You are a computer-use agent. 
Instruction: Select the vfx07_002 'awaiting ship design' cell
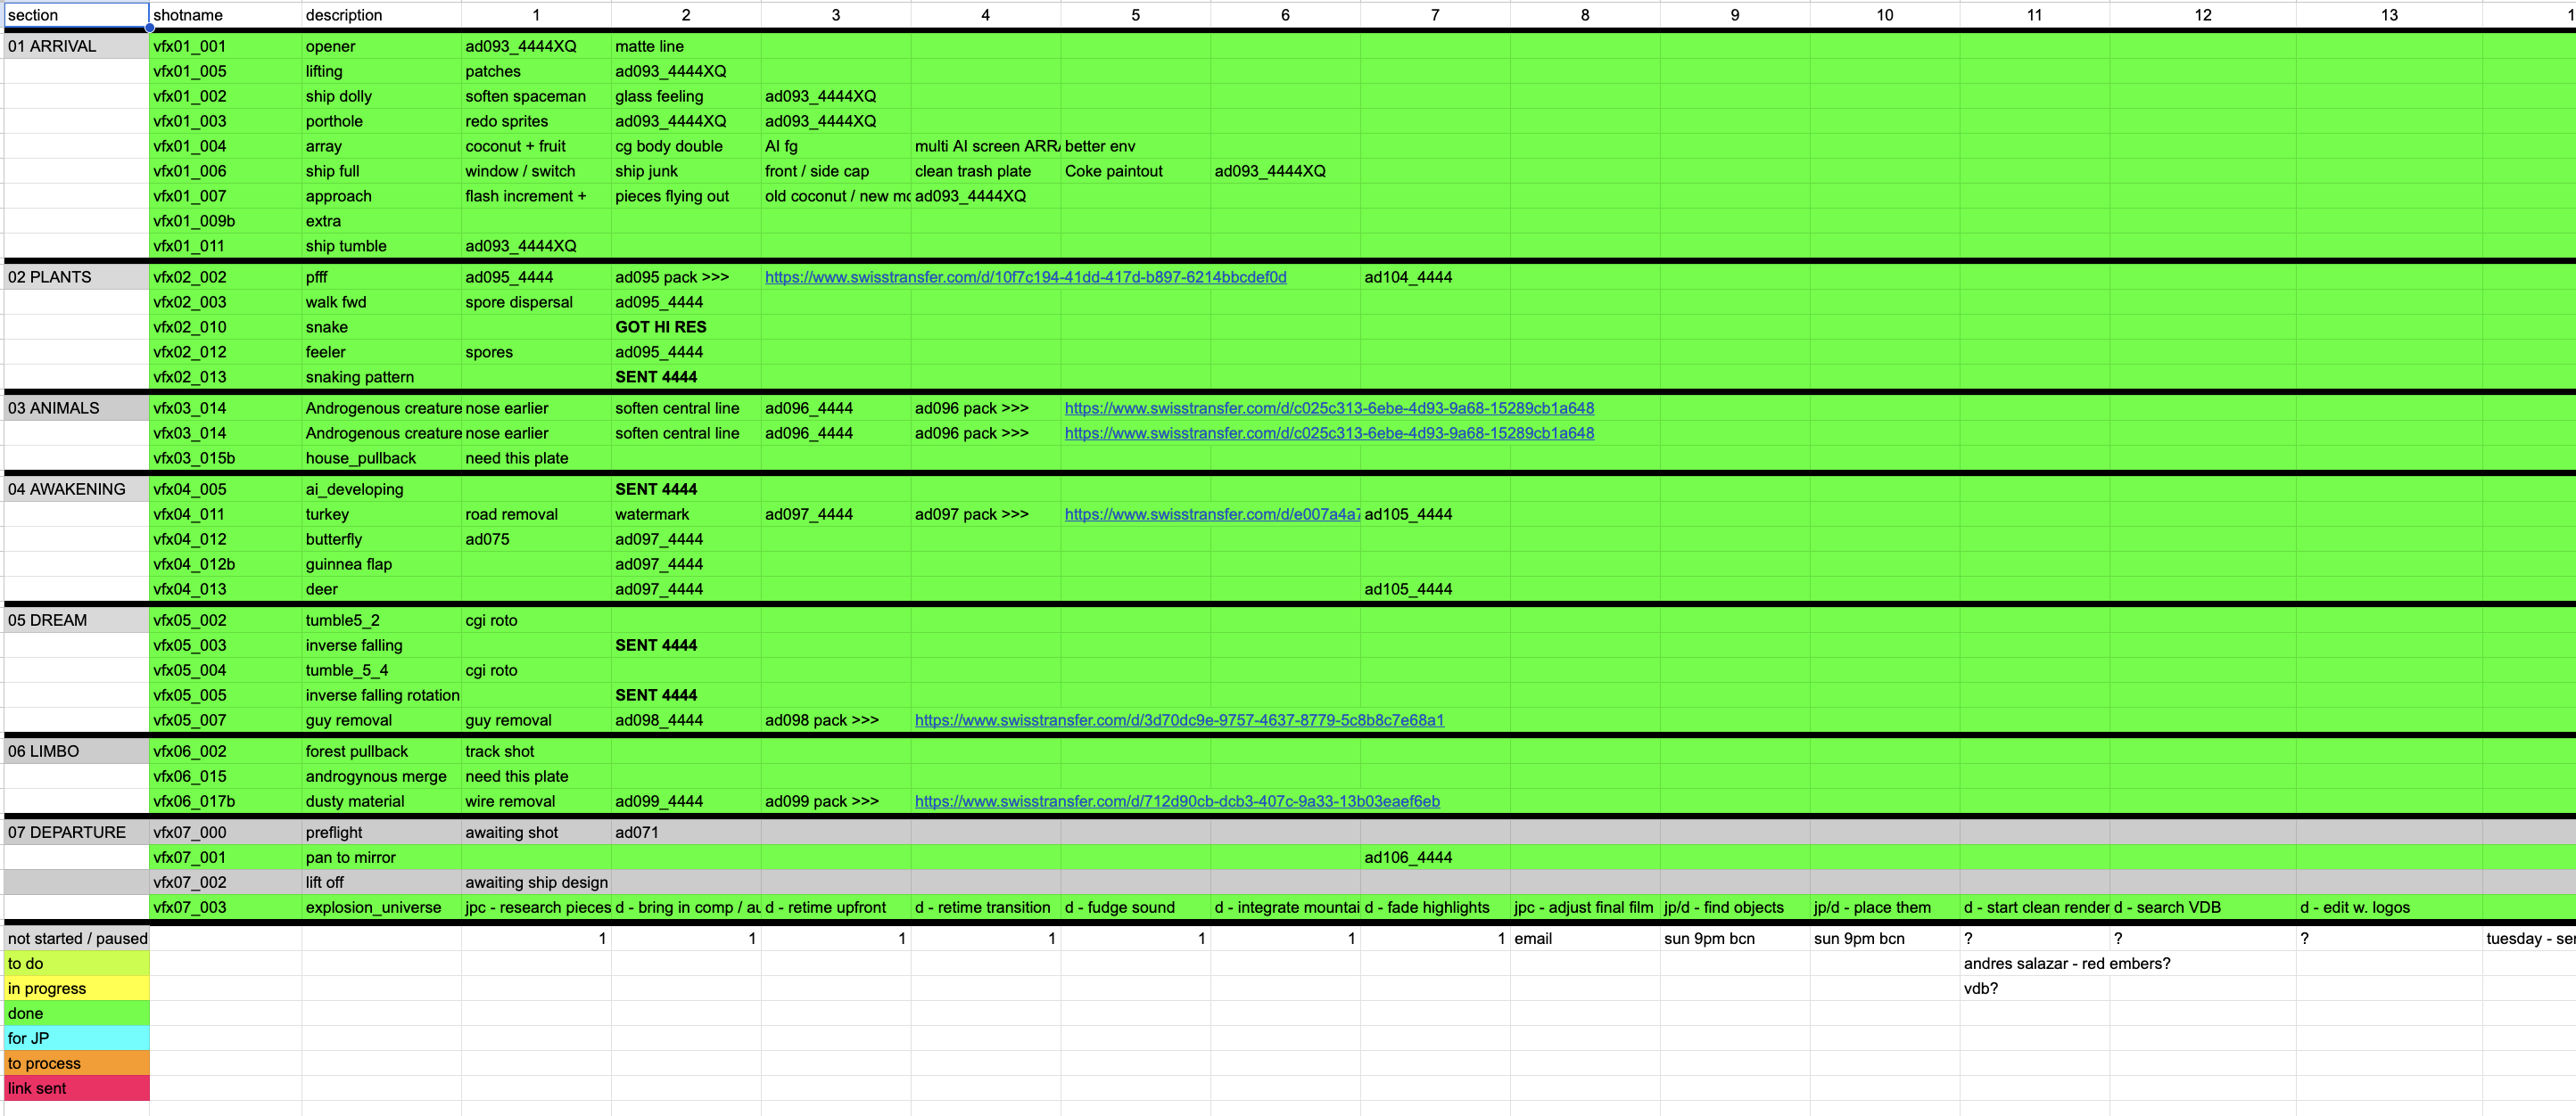[x=536, y=882]
